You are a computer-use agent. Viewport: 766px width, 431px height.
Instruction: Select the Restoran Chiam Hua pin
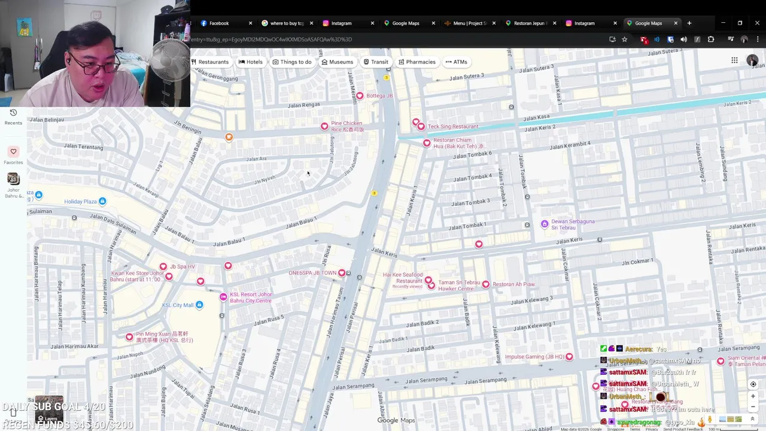tap(427, 143)
